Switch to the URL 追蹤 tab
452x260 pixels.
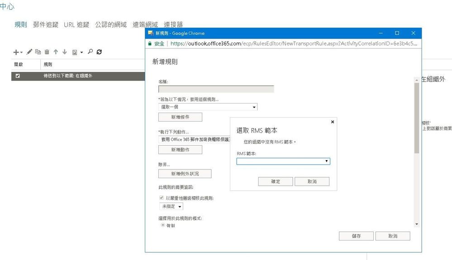tap(76, 24)
